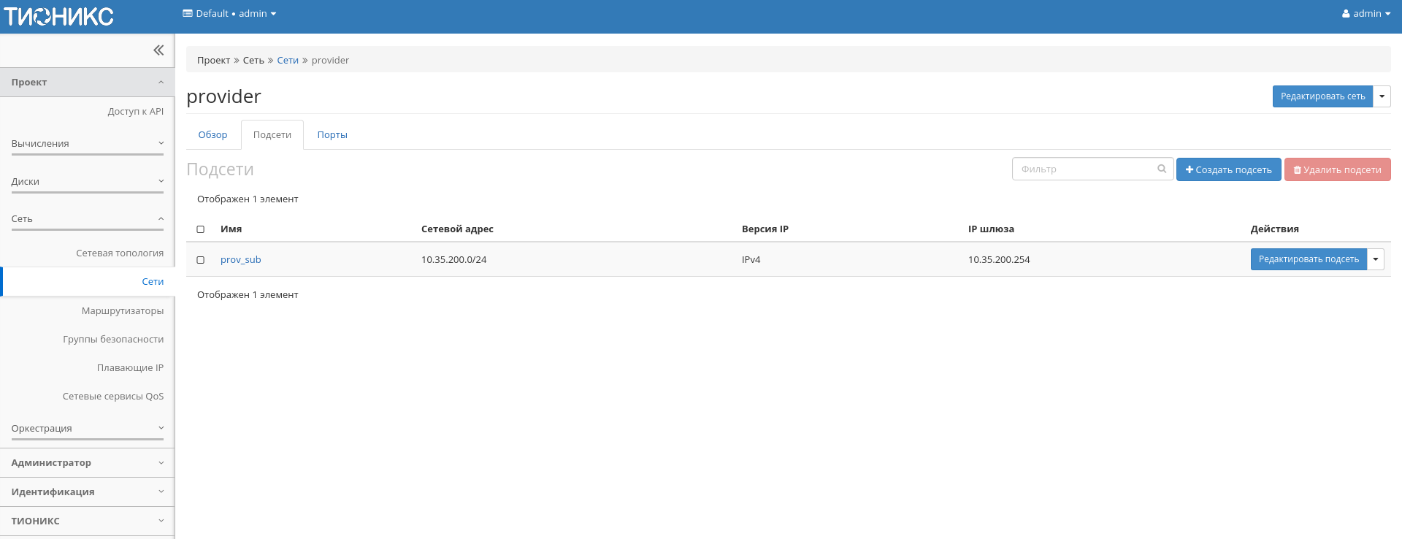Click the TIONIX logo
Viewport: 1402px width, 539px height.
[58, 16]
